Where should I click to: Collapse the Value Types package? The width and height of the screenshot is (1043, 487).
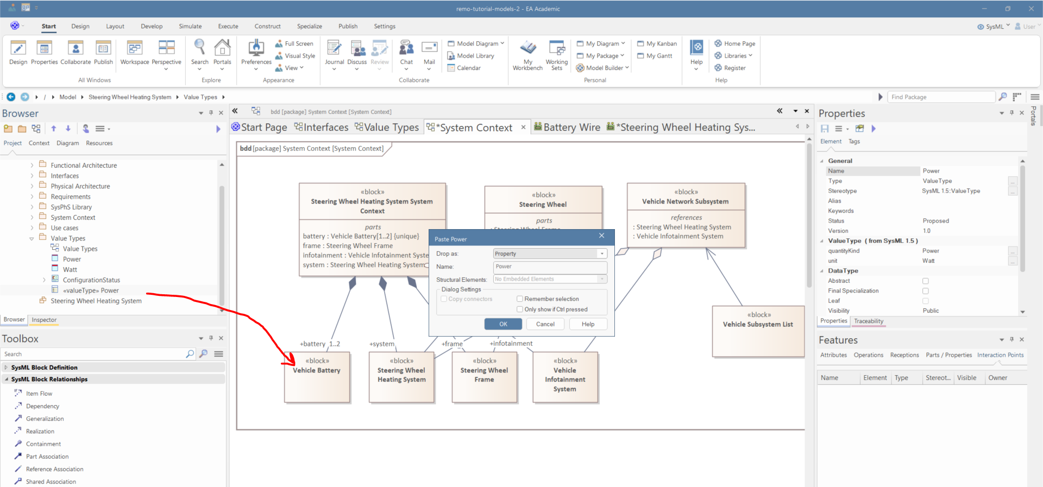point(32,239)
